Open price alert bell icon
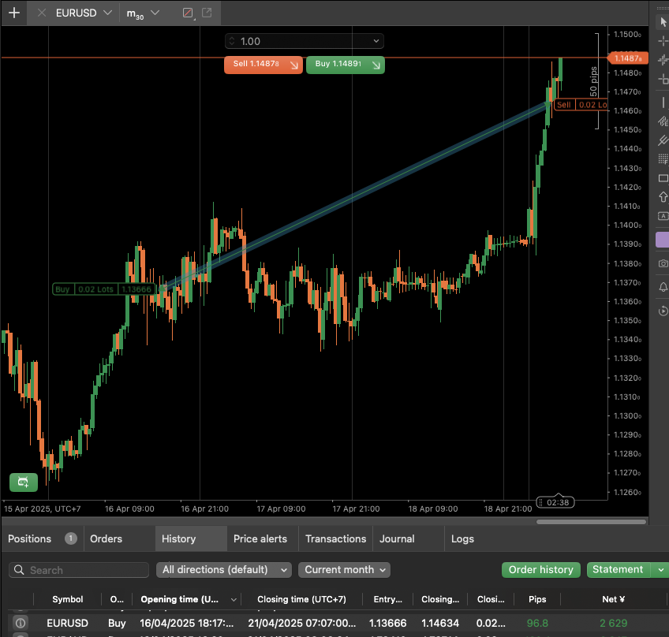This screenshot has height=637, width=669. click(663, 287)
